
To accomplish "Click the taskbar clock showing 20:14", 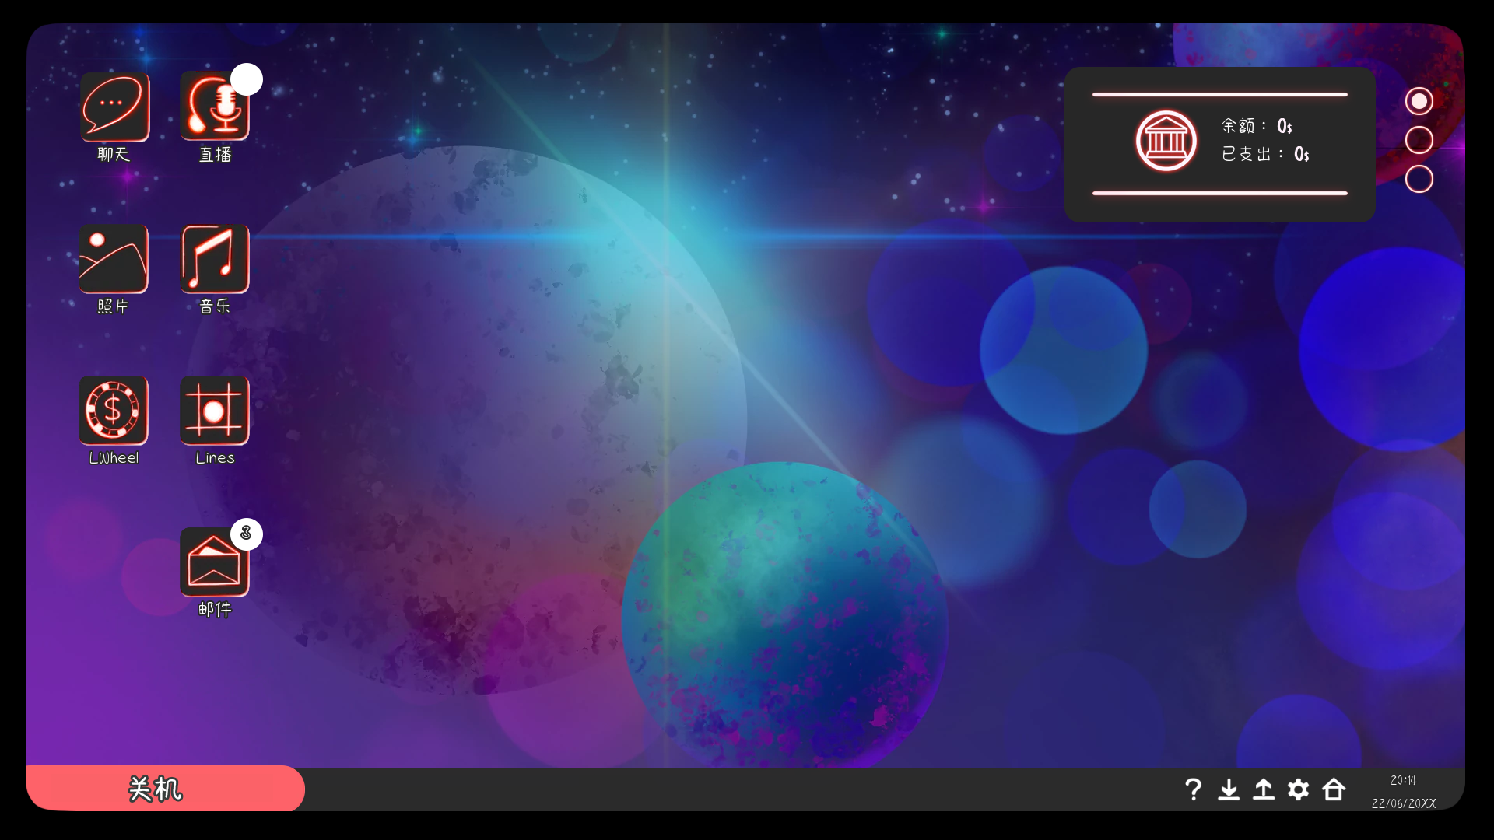I will coord(1403,781).
